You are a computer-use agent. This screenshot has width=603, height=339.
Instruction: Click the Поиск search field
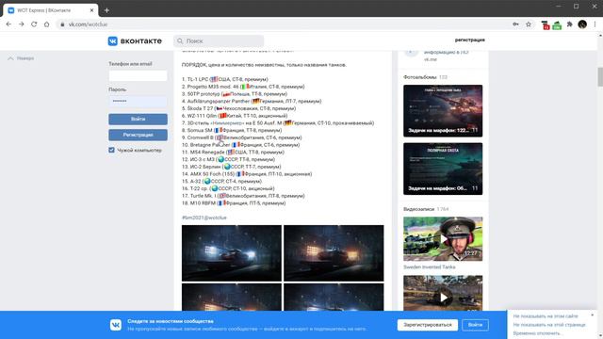pos(220,40)
